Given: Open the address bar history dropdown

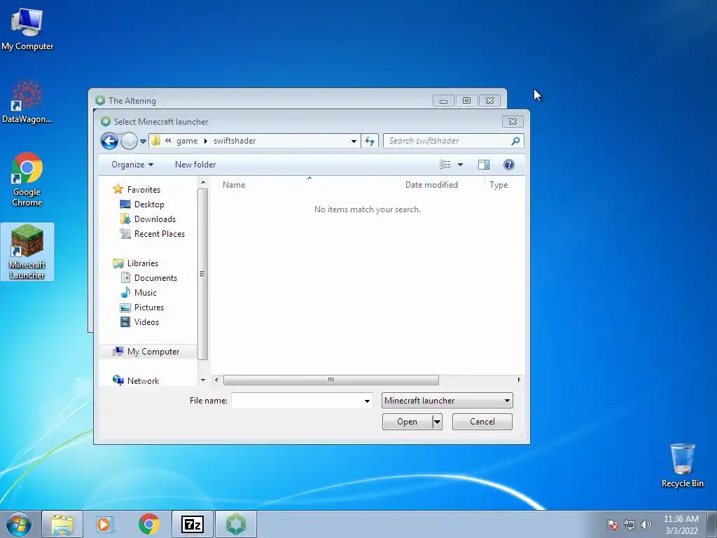Looking at the screenshot, I should pyautogui.click(x=354, y=142).
